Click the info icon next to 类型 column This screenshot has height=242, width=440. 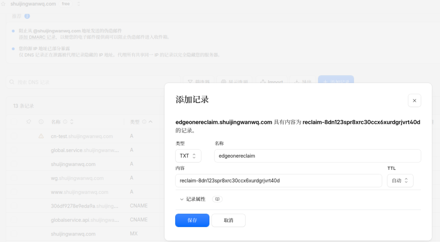click(x=144, y=122)
